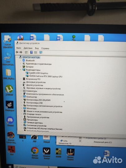The image size is (126, 168).
Task: Open the Google Chrome desktop shortcut
Action: (35, 152)
